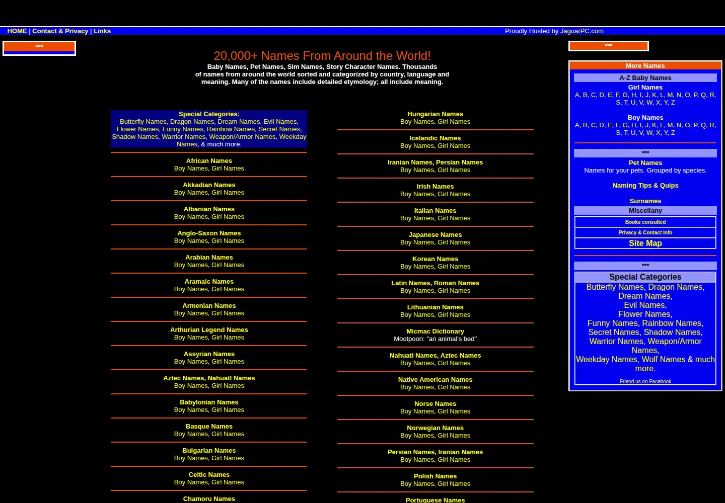Click Friend us on Facebook
This screenshot has width=725, height=503.
coord(645,382)
